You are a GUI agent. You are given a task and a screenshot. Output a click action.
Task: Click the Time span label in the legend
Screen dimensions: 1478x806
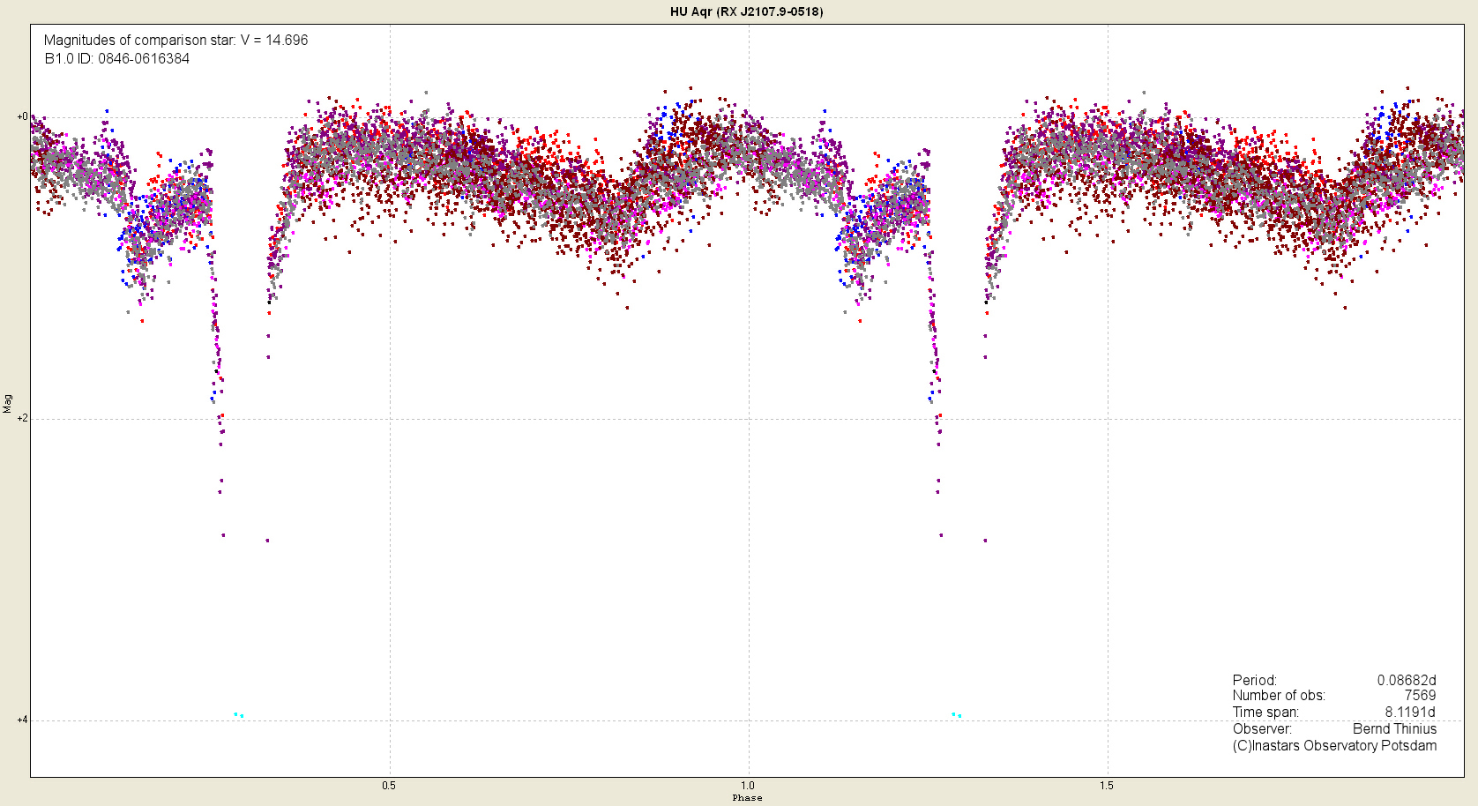[x=1265, y=713]
